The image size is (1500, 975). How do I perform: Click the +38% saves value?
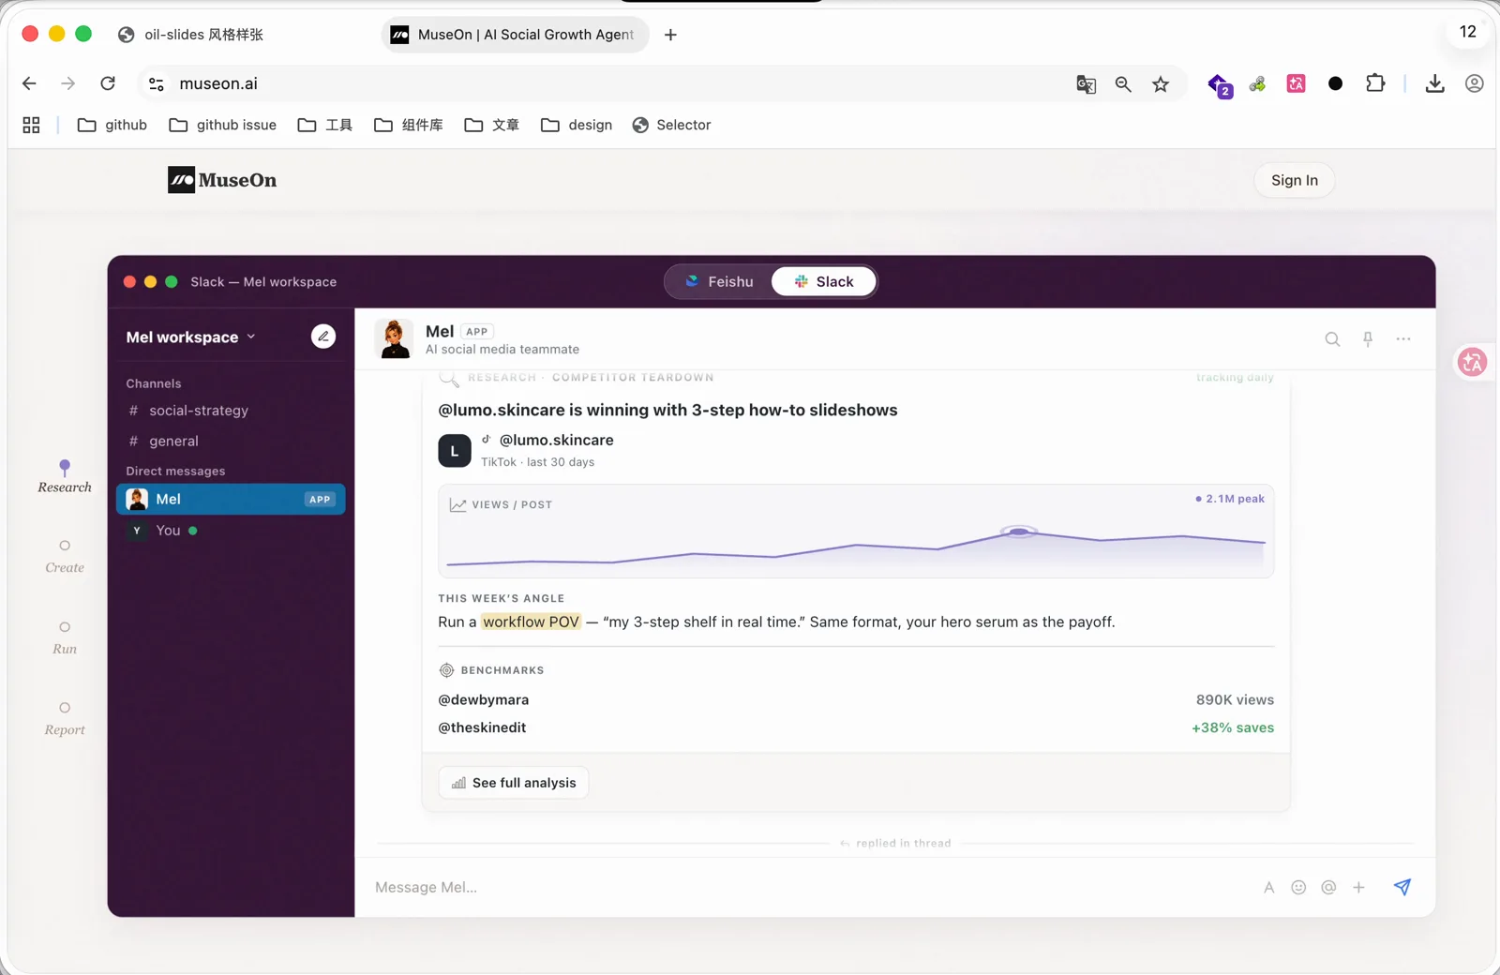[x=1233, y=727]
